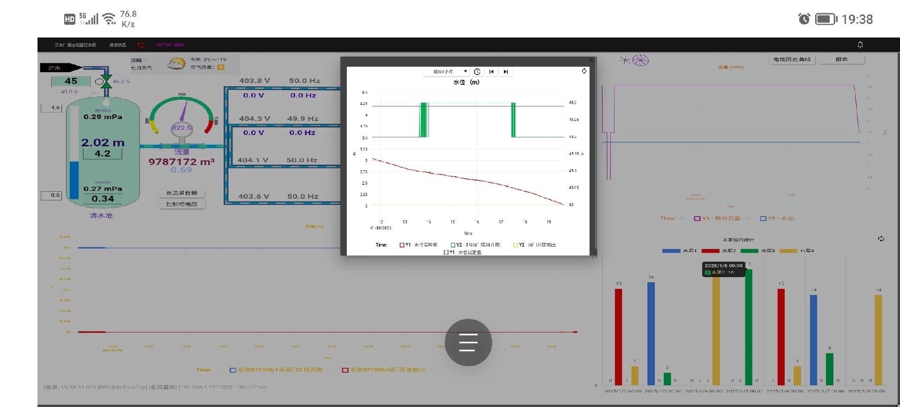This screenshot has width=900, height=407.
Task: Jump to next period in popup chart
Action: pyautogui.click(x=506, y=72)
